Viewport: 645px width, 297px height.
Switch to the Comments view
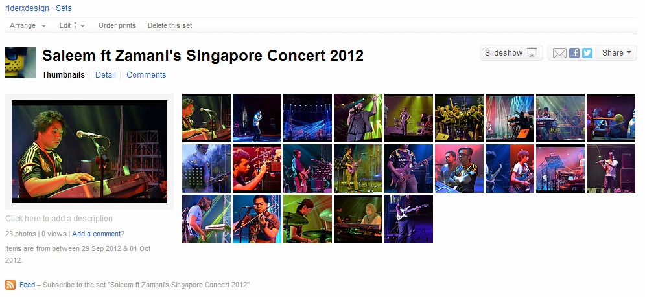tap(147, 75)
